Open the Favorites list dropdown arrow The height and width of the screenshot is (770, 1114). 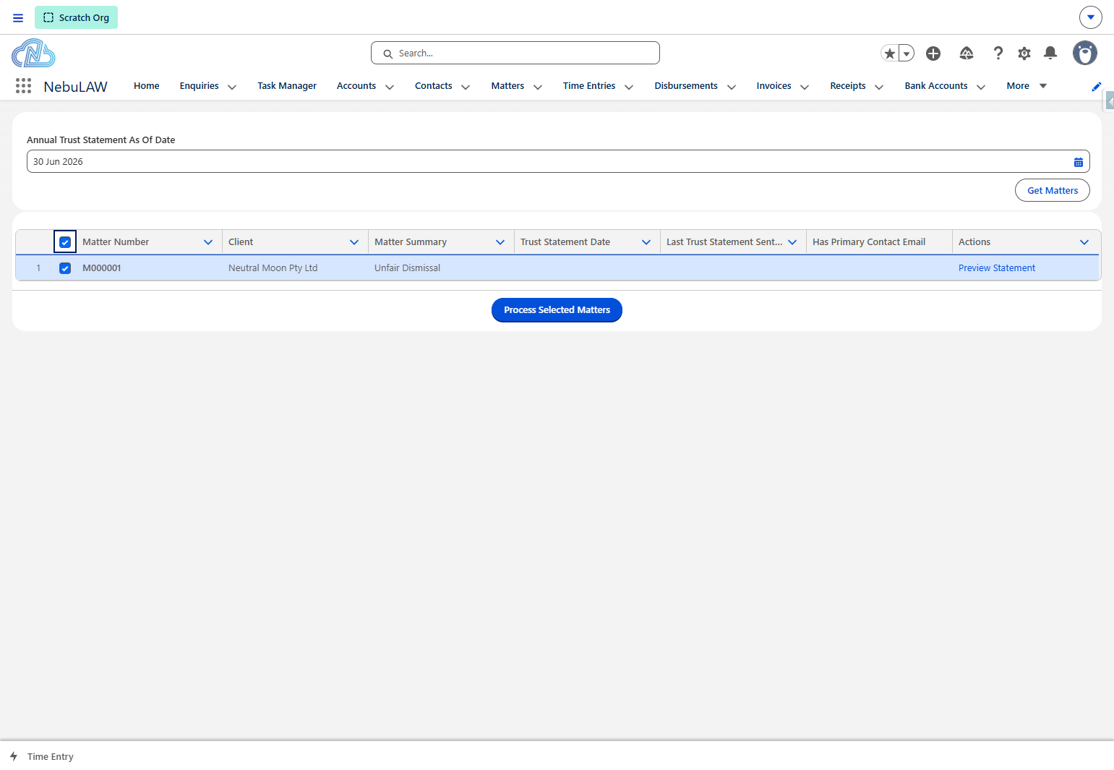click(907, 54)
